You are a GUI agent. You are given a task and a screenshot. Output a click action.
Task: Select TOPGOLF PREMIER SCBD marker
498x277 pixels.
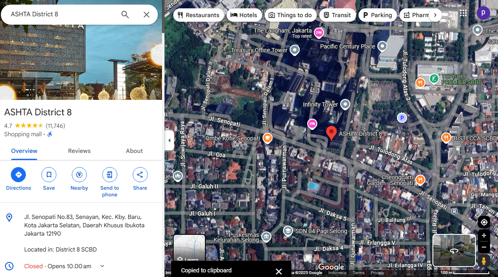tap(434, 79)
